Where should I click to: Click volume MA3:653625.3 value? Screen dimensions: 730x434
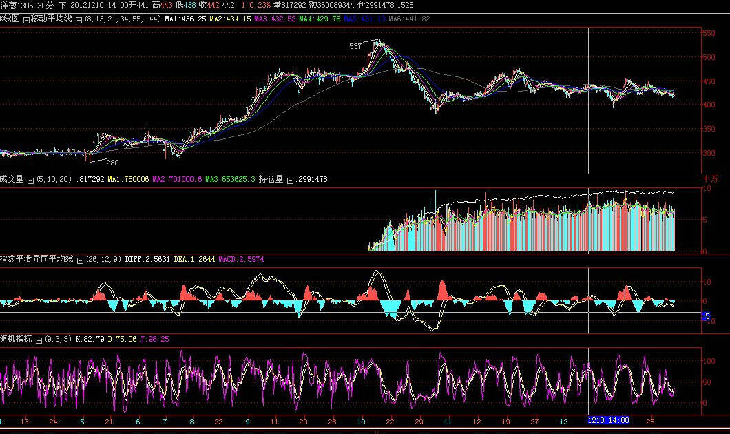231,179
